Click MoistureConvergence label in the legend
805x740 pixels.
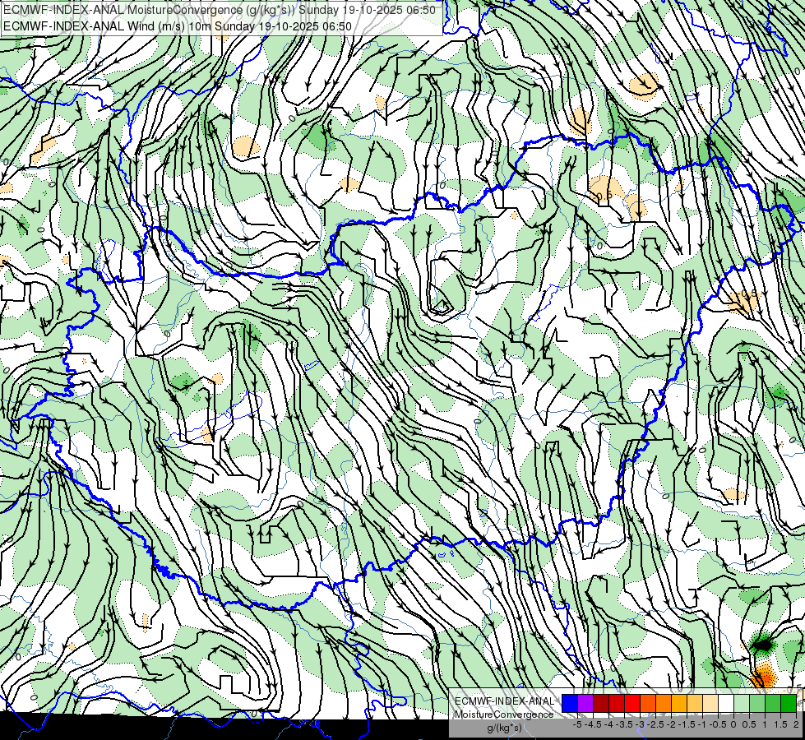pyautogui.click(x=504, y=715)
